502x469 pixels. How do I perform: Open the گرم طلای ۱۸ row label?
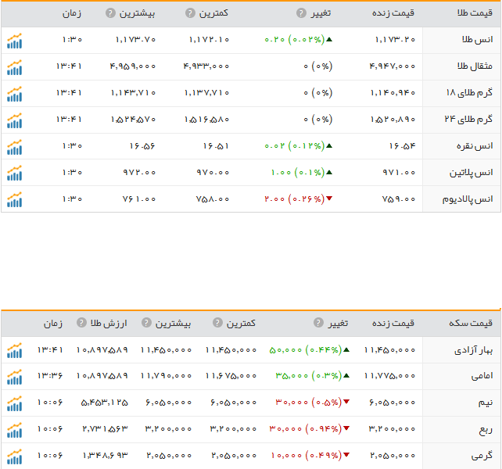point(469,93)
